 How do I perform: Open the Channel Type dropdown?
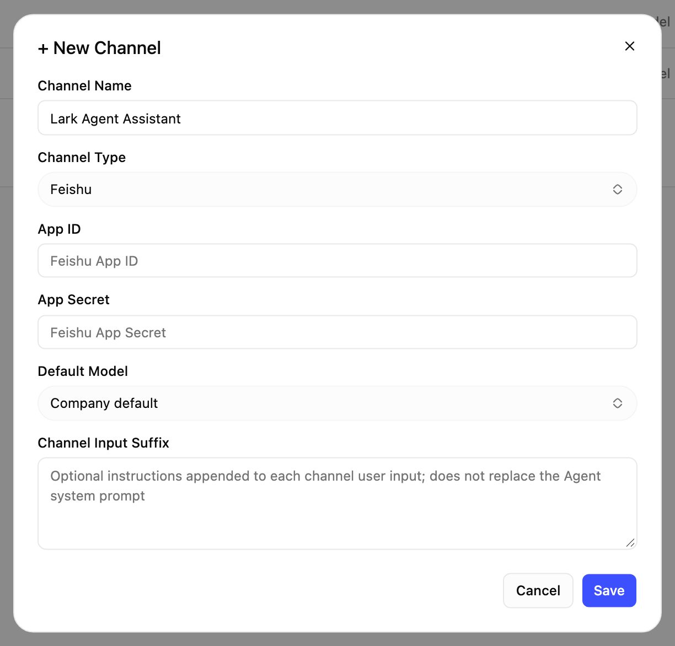click(x=337, y=190)
